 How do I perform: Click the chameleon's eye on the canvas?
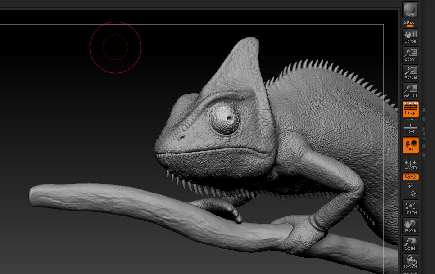pyautogui.click(x=224, y=119)
